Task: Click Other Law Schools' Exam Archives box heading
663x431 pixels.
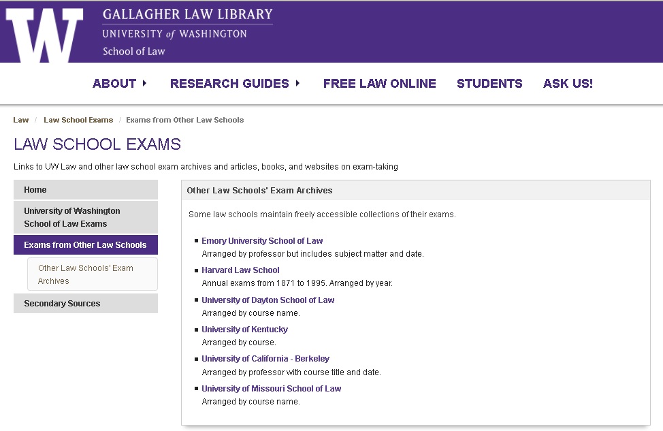Action: coord(259,191)
